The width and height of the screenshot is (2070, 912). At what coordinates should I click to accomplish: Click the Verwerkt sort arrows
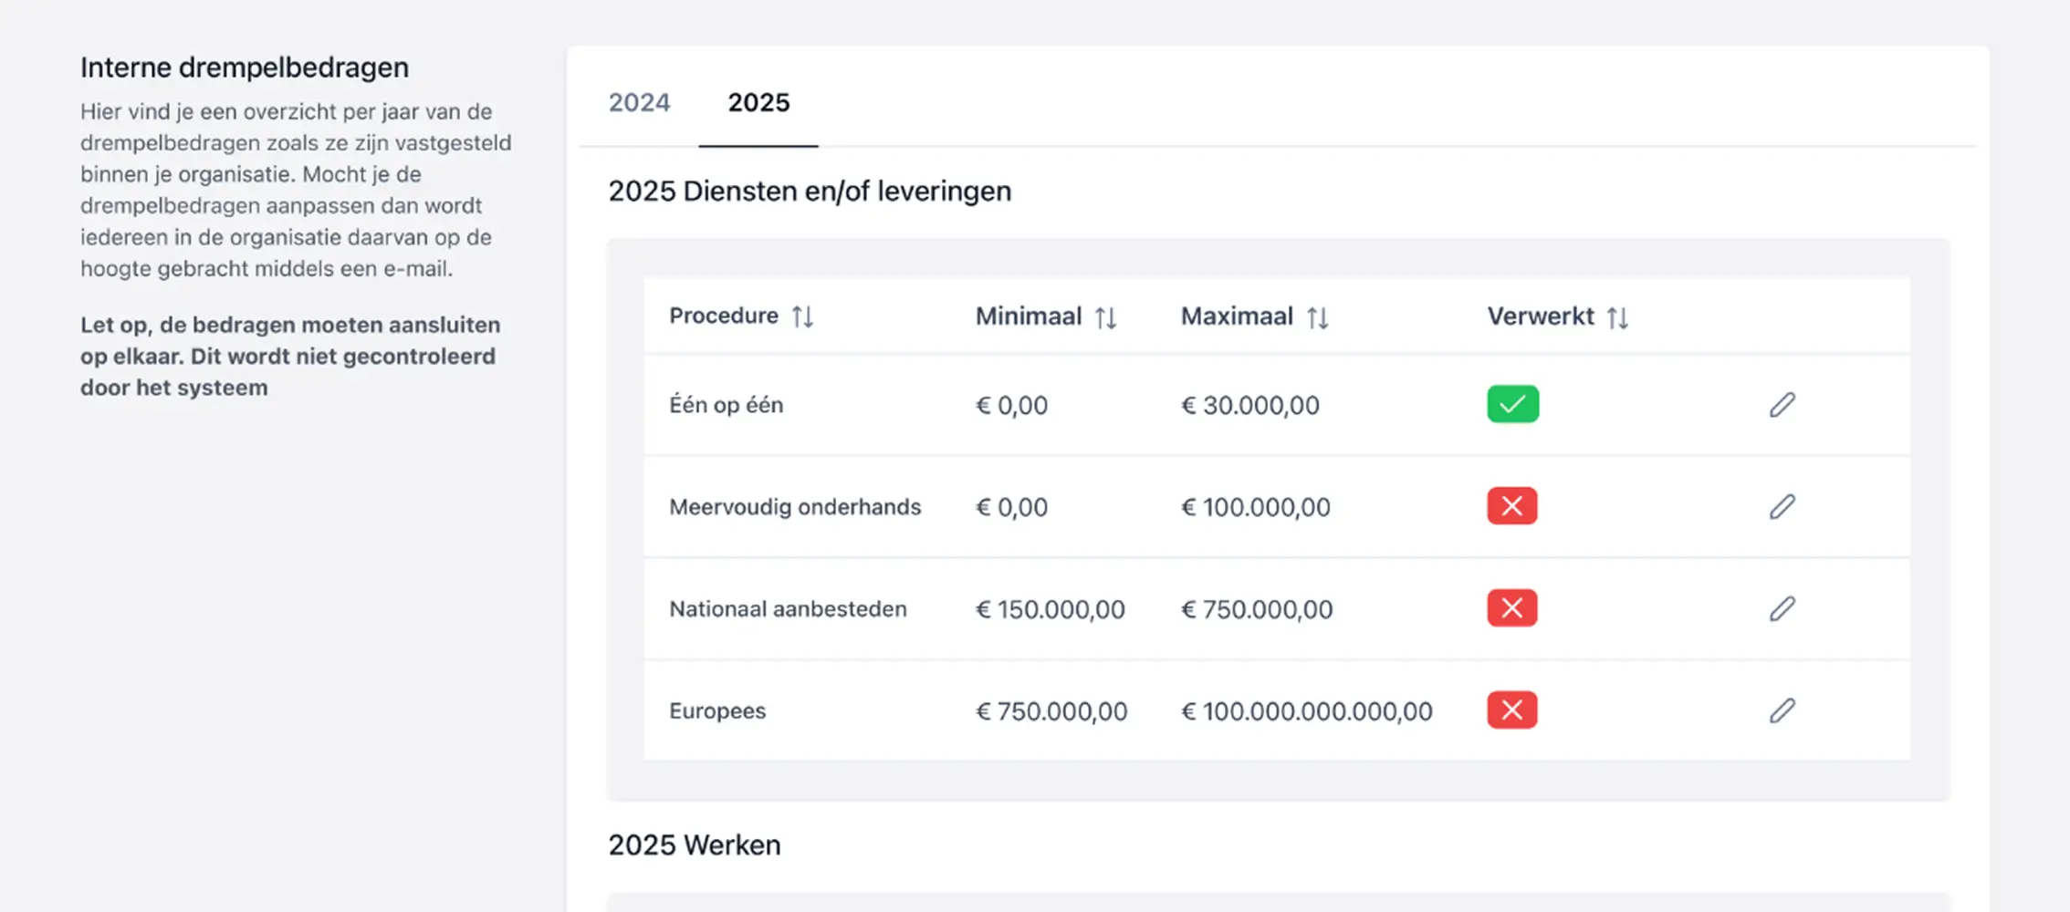[1619, 316]
